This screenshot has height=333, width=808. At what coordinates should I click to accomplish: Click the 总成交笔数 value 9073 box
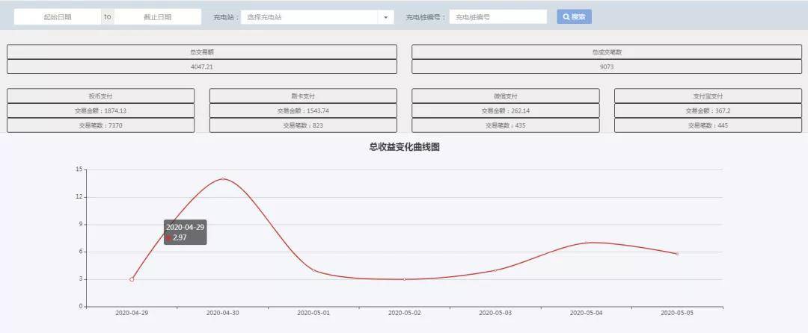[x=607, y=66]
